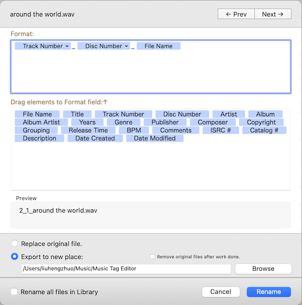Open the Track Number token dropdown arrow
The height and width of the screenshot is (305, 302).
(x=67, y=46)
